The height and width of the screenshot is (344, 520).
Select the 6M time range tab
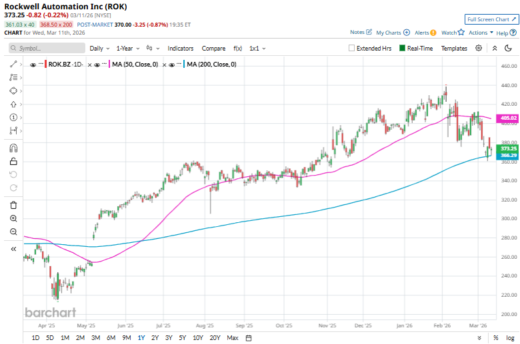[x=111, y=338]
